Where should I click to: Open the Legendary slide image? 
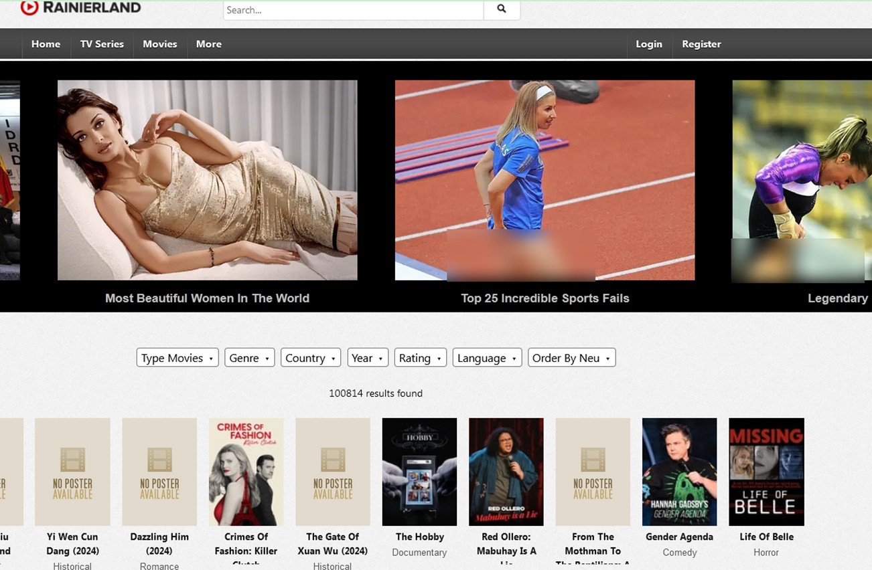(x=802, y=180)
